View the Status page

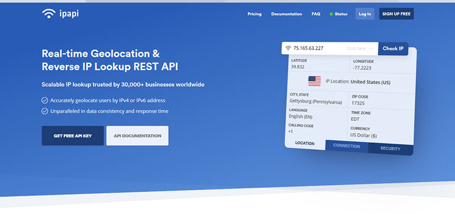click(x=341, y=14)
